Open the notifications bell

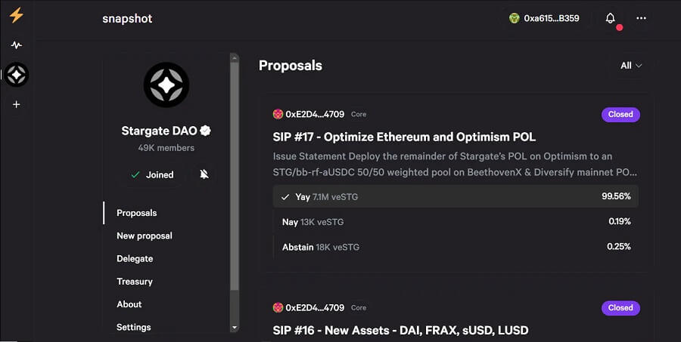610,18
